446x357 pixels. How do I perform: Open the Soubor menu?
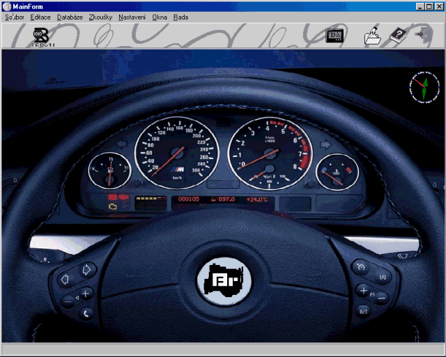point(14,17)
